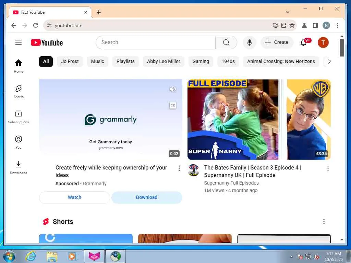Click inside the YouTube Search field
Image resolution: width=351 pixels, height=263 pixels.
pos(156,42)
